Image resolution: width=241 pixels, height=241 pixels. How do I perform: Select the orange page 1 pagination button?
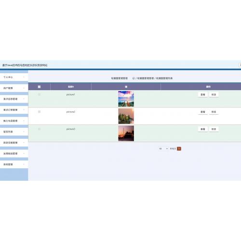pos(179,148)
